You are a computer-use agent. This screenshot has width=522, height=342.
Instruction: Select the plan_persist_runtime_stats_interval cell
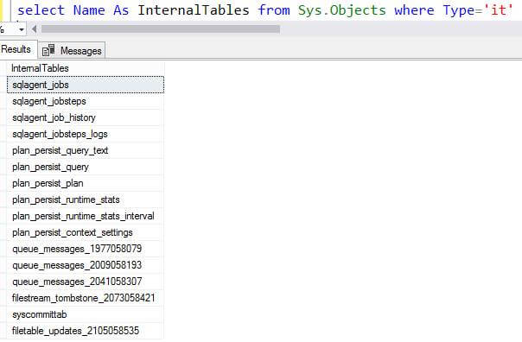[86, 216]
